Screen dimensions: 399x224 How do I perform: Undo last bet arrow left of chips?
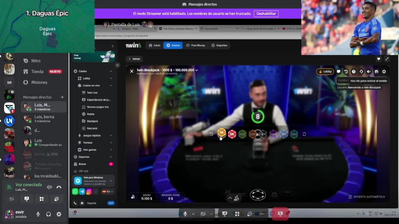click(211, 134)
